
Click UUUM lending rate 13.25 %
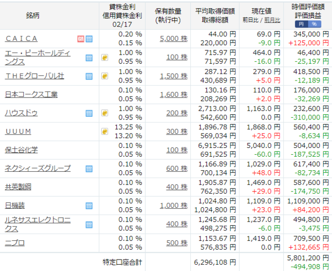[x=128, y=127]
